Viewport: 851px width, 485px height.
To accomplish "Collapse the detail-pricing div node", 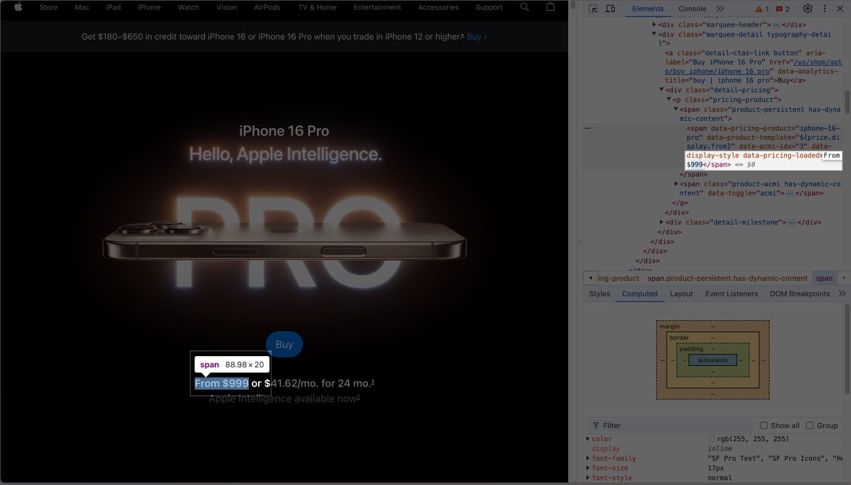I will [x=661, y=90].
